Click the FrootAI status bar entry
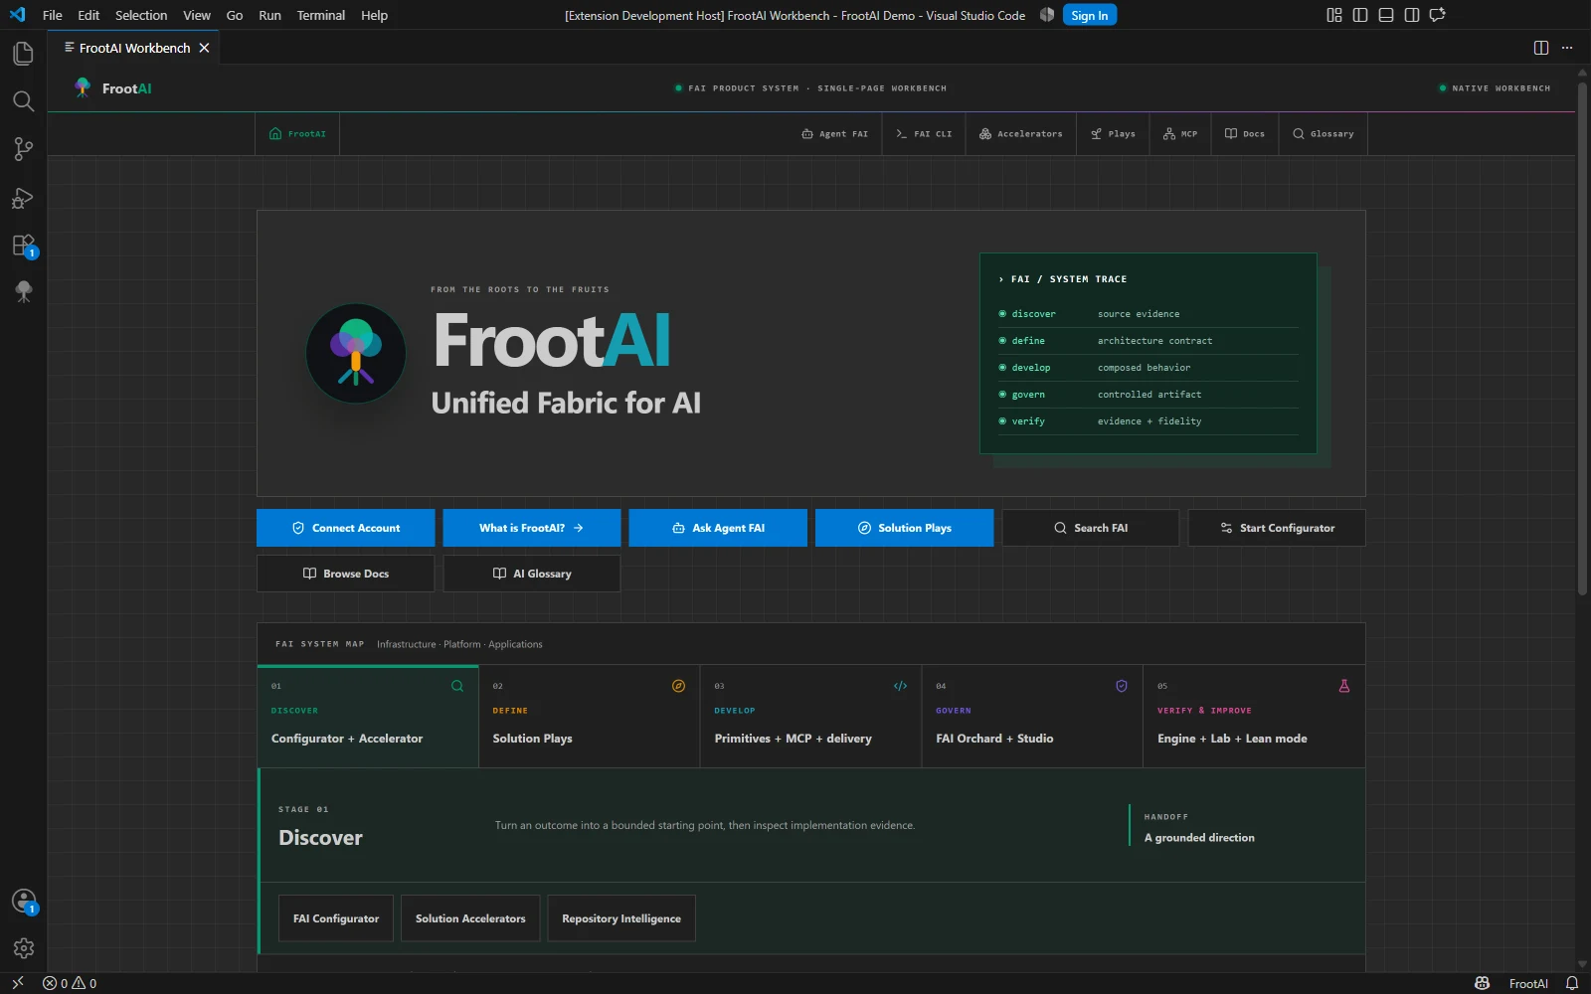Image resolution: width=1591 pixels, height=994 pixels. (x=1528, y=983)
